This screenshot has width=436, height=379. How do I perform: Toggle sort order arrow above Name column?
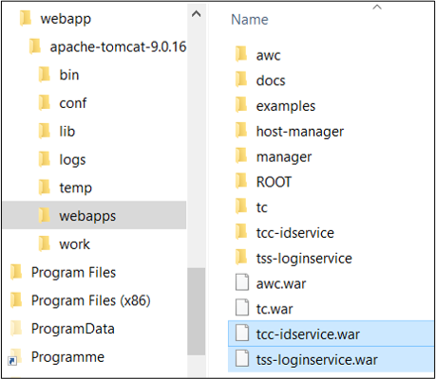coord(377,7)
